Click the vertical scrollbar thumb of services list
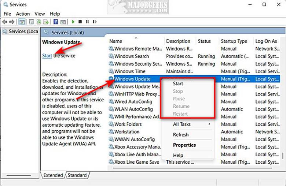The image size is (286, 186). click(283, 156)
